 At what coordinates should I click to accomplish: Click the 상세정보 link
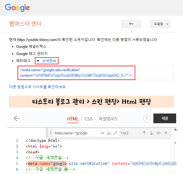tap(49, 61)
